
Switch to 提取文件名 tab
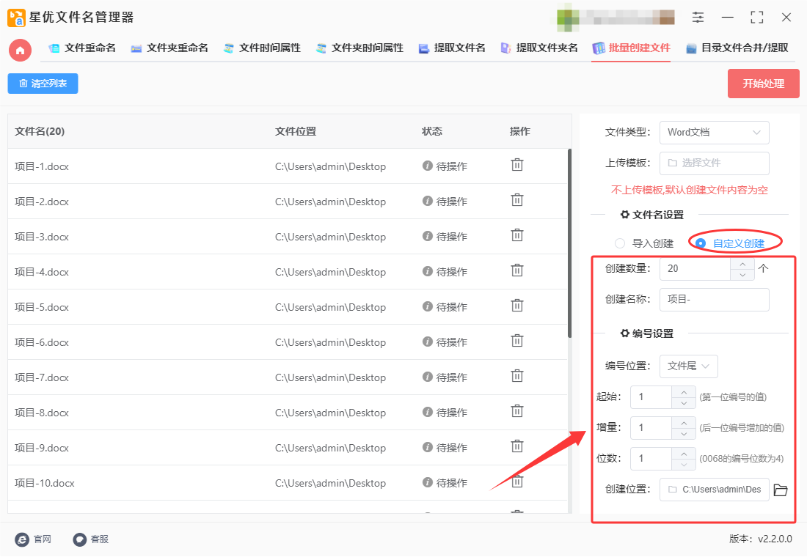[x=452, y=48]
